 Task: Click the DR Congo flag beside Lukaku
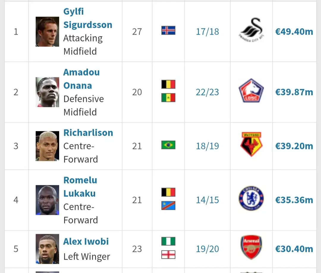[x=168, y=206]
